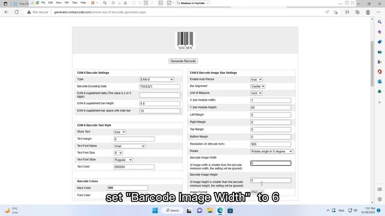Add this page to favorites
385x216 pixels.
click(x=336, y=12)
